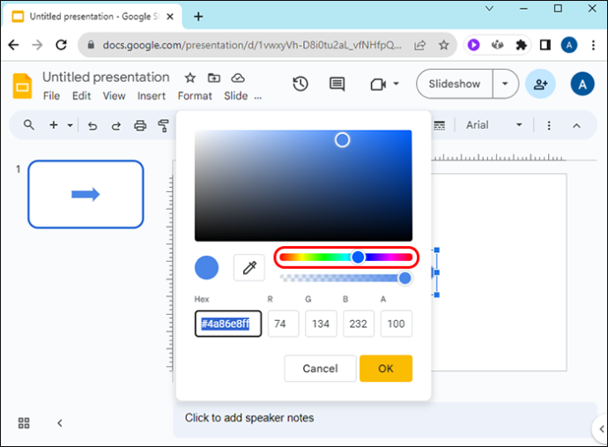This screenshot has width=608, height=447.
Task: Click the purple play extension icon
Action: (x=473, y=45)
